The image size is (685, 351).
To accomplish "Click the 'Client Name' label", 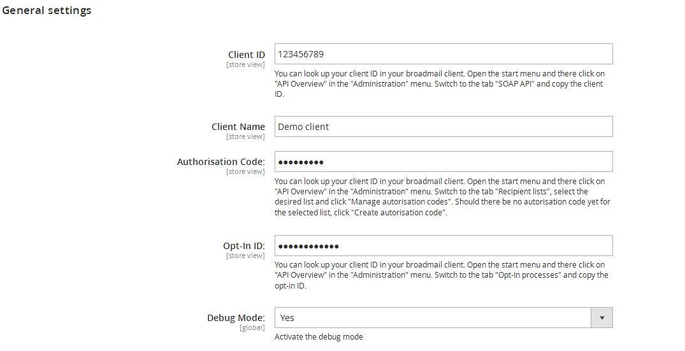I will (x=238, y=127).
